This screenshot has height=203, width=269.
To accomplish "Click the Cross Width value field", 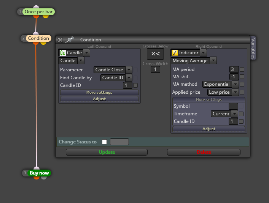I will [x=156, y=69].
